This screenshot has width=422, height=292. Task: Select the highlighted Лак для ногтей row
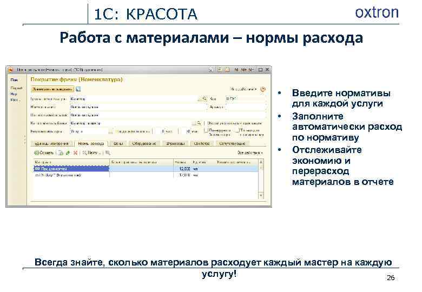146,169
